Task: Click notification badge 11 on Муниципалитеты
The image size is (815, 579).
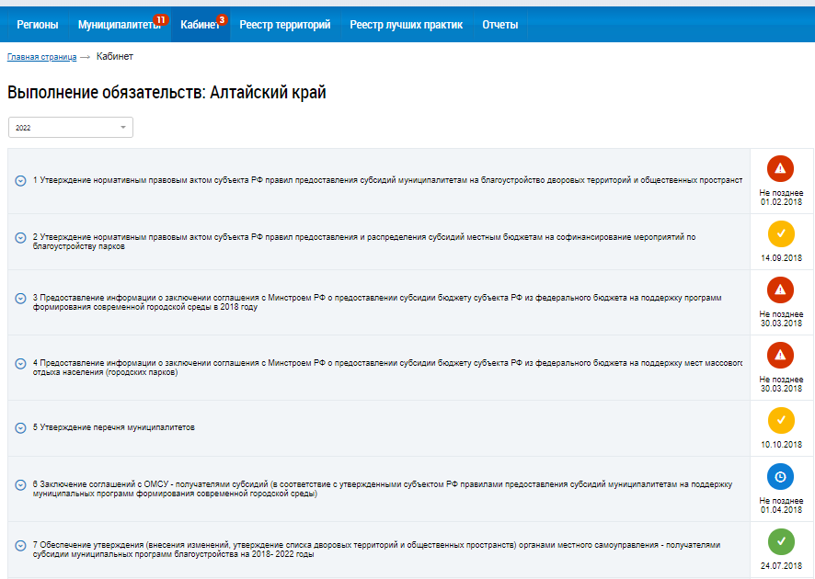Action: coord(161,19)
